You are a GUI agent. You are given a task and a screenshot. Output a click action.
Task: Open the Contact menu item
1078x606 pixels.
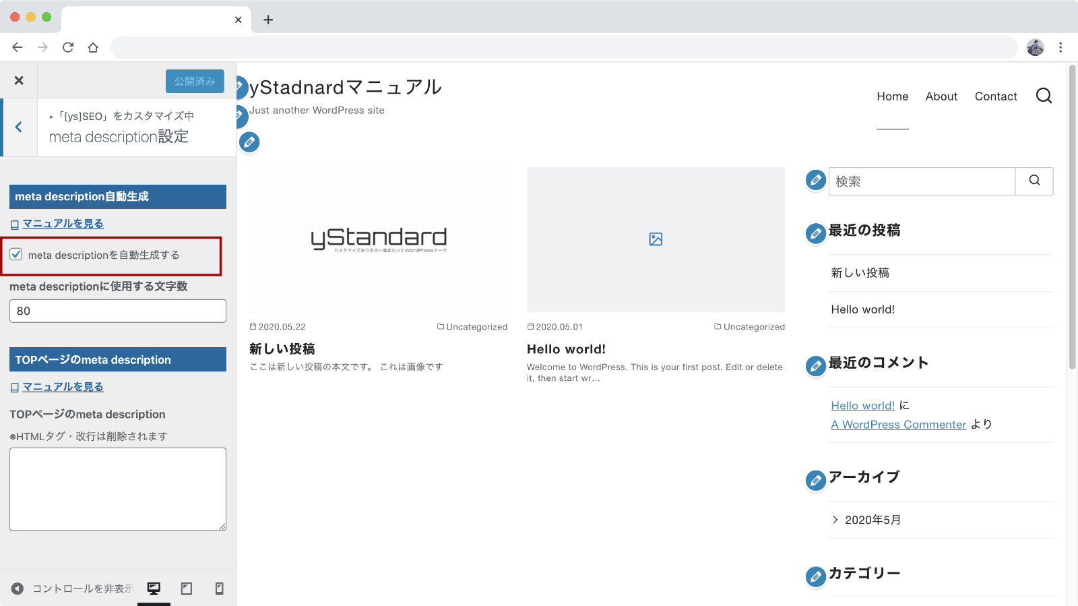pos(996,96)
